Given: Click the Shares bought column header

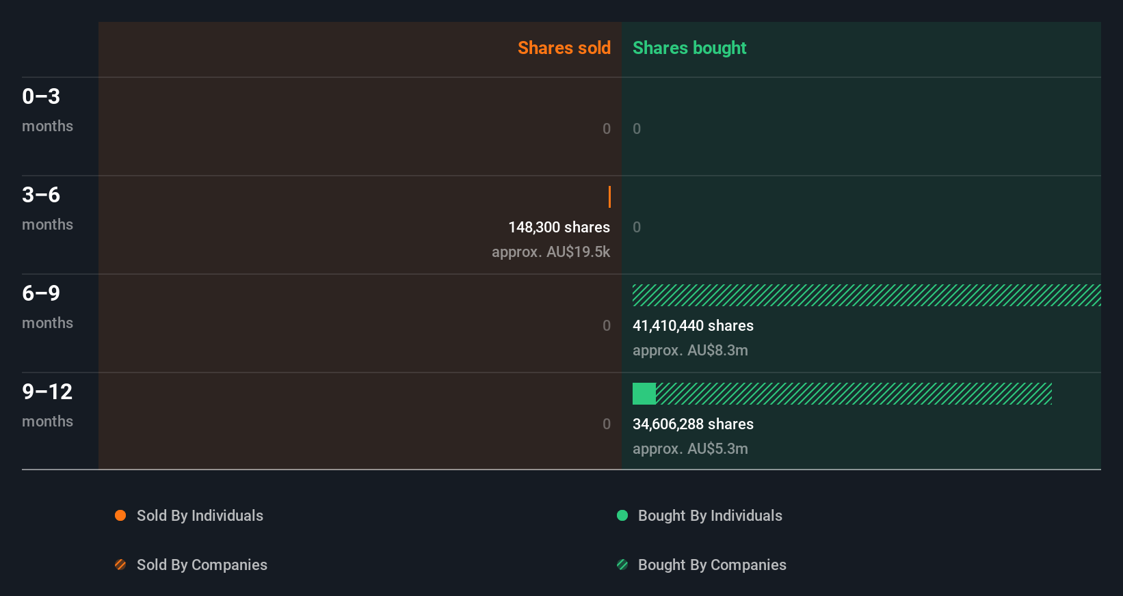Looking at the screenshot, I should (689, 48).
